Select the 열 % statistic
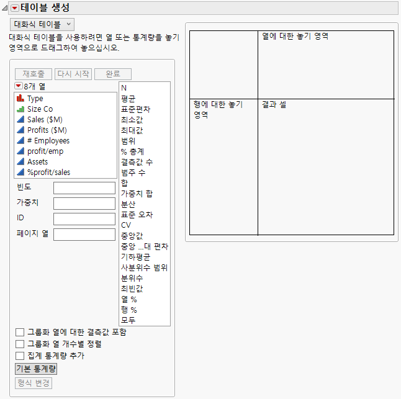Screen dimensions: 401x399 [129, 299]
